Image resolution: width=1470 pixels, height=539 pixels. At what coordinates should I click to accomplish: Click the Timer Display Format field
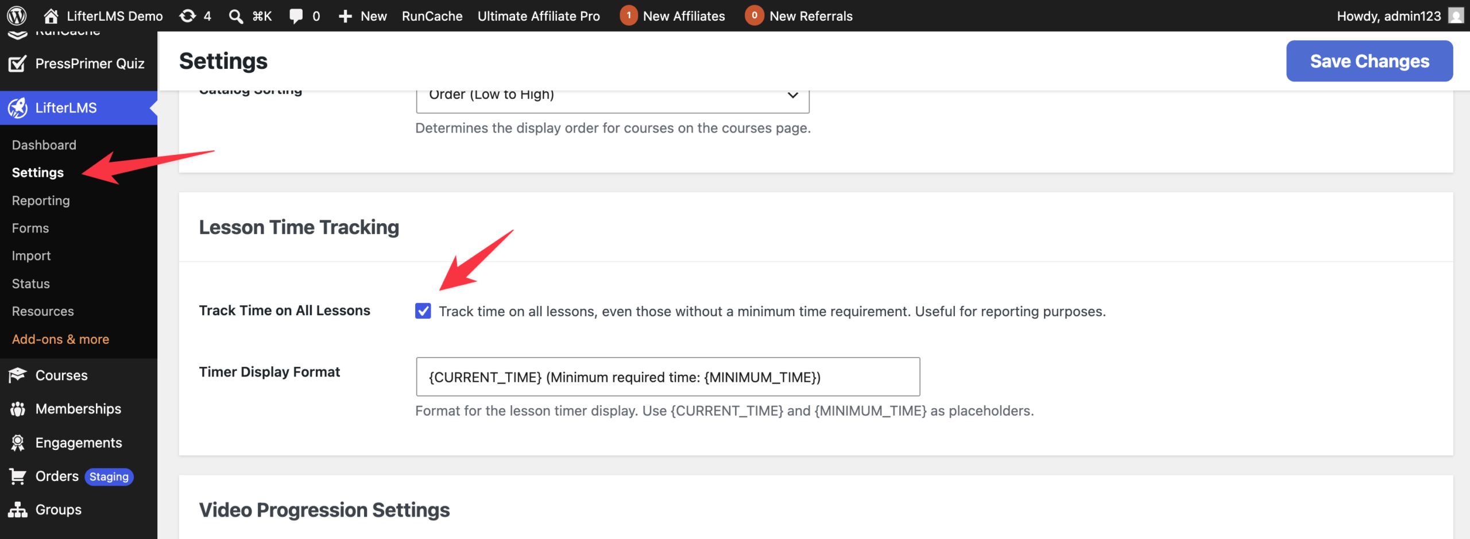tap(668, 377)
